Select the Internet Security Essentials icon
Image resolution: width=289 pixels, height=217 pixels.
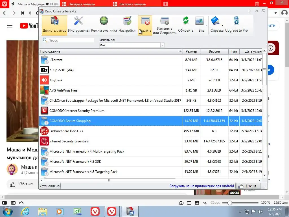44,141
